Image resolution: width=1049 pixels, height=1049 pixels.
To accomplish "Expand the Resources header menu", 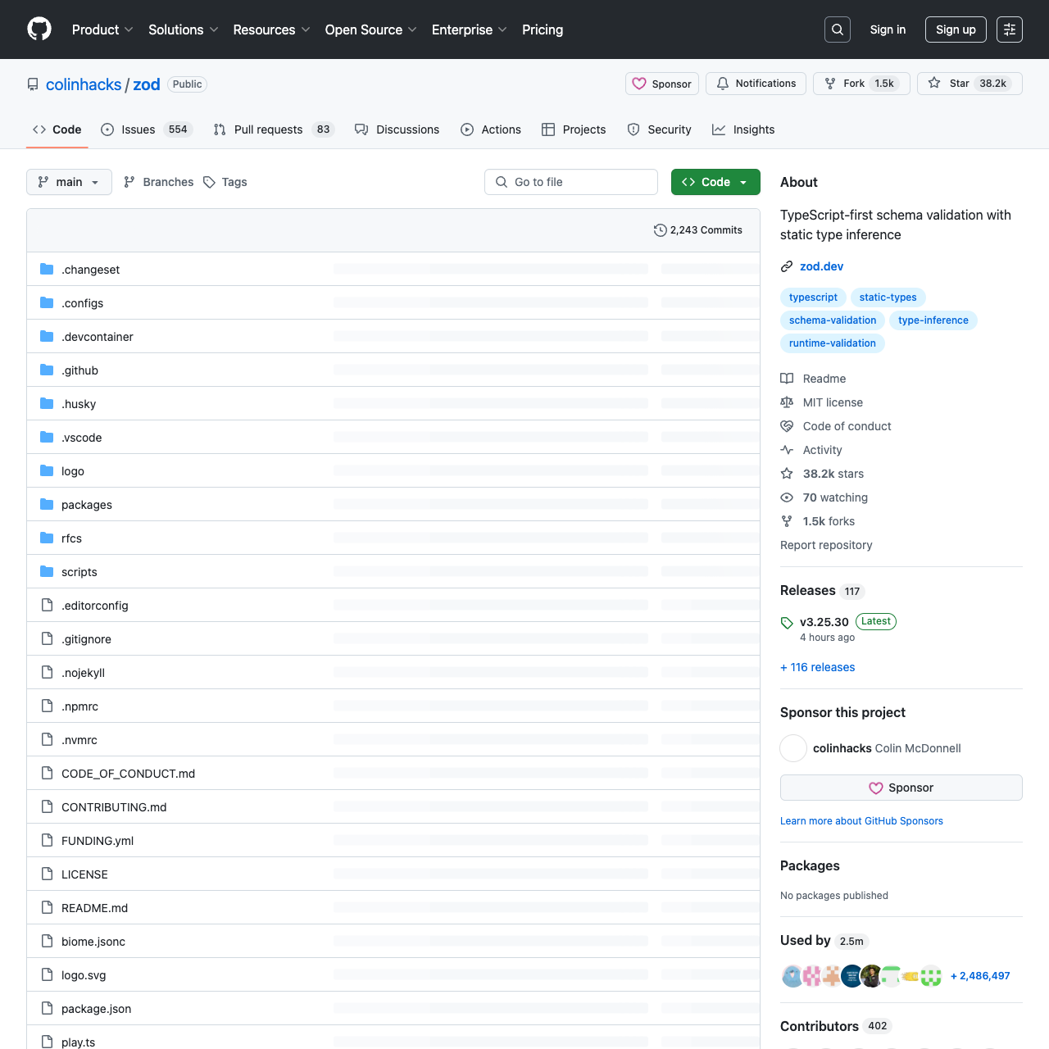I will (271, 30).
